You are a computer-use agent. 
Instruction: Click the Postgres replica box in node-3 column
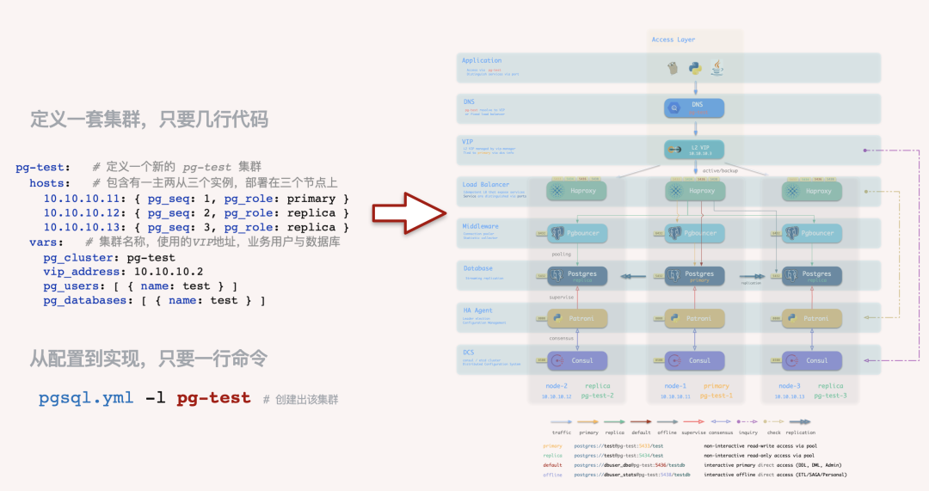[x=811, y=275]
